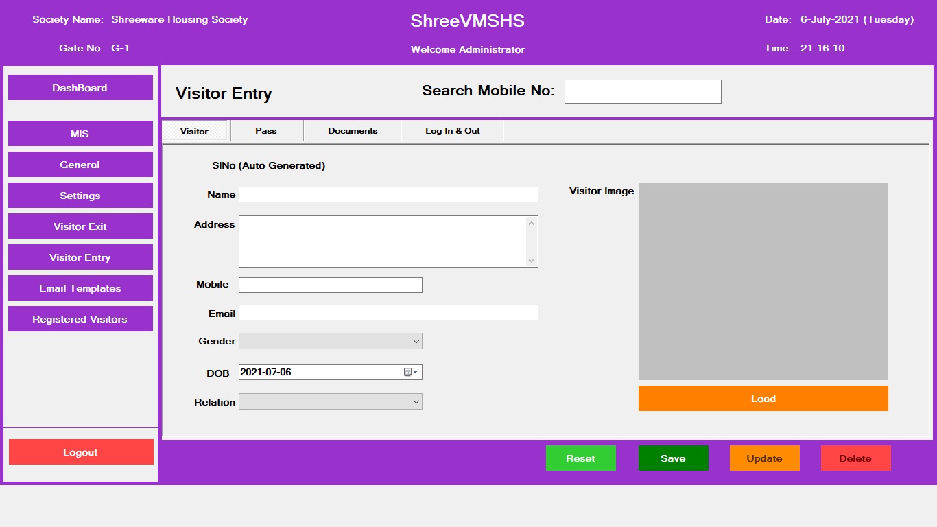Log out using the Logout button
937x527 pixels.
pyautogui.click(x=81, y=452)
